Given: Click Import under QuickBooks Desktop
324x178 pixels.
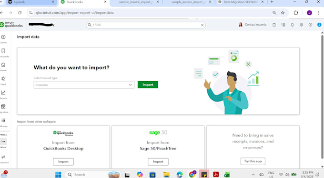Looking at the screenshot, I should (x=63, y=162).
